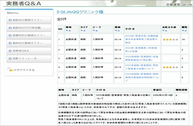Click the lock icon beside ログアウトする

click(x=11, y=70)
